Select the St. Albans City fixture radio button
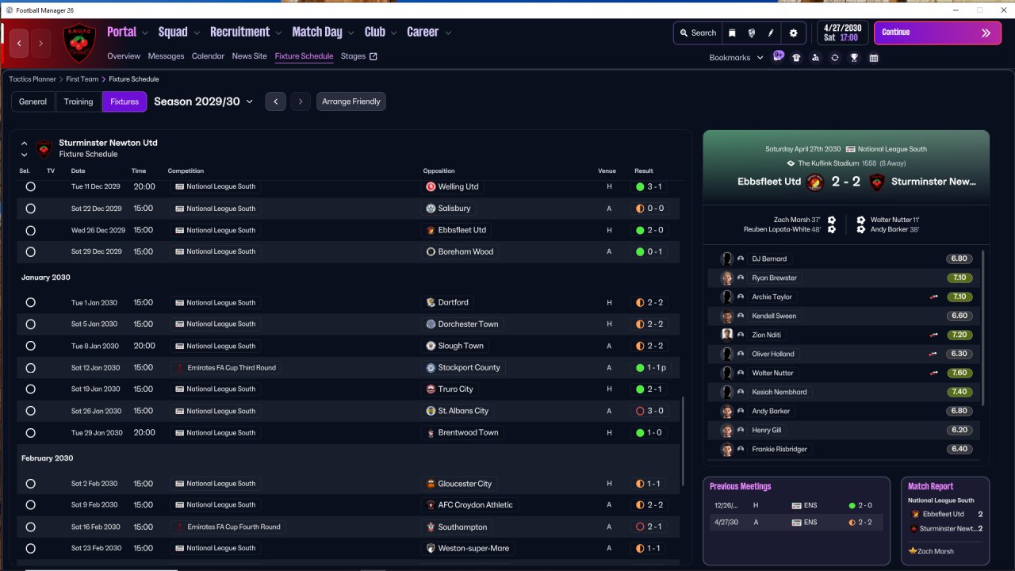1015x571 pixels. click(x=30, y=411)
